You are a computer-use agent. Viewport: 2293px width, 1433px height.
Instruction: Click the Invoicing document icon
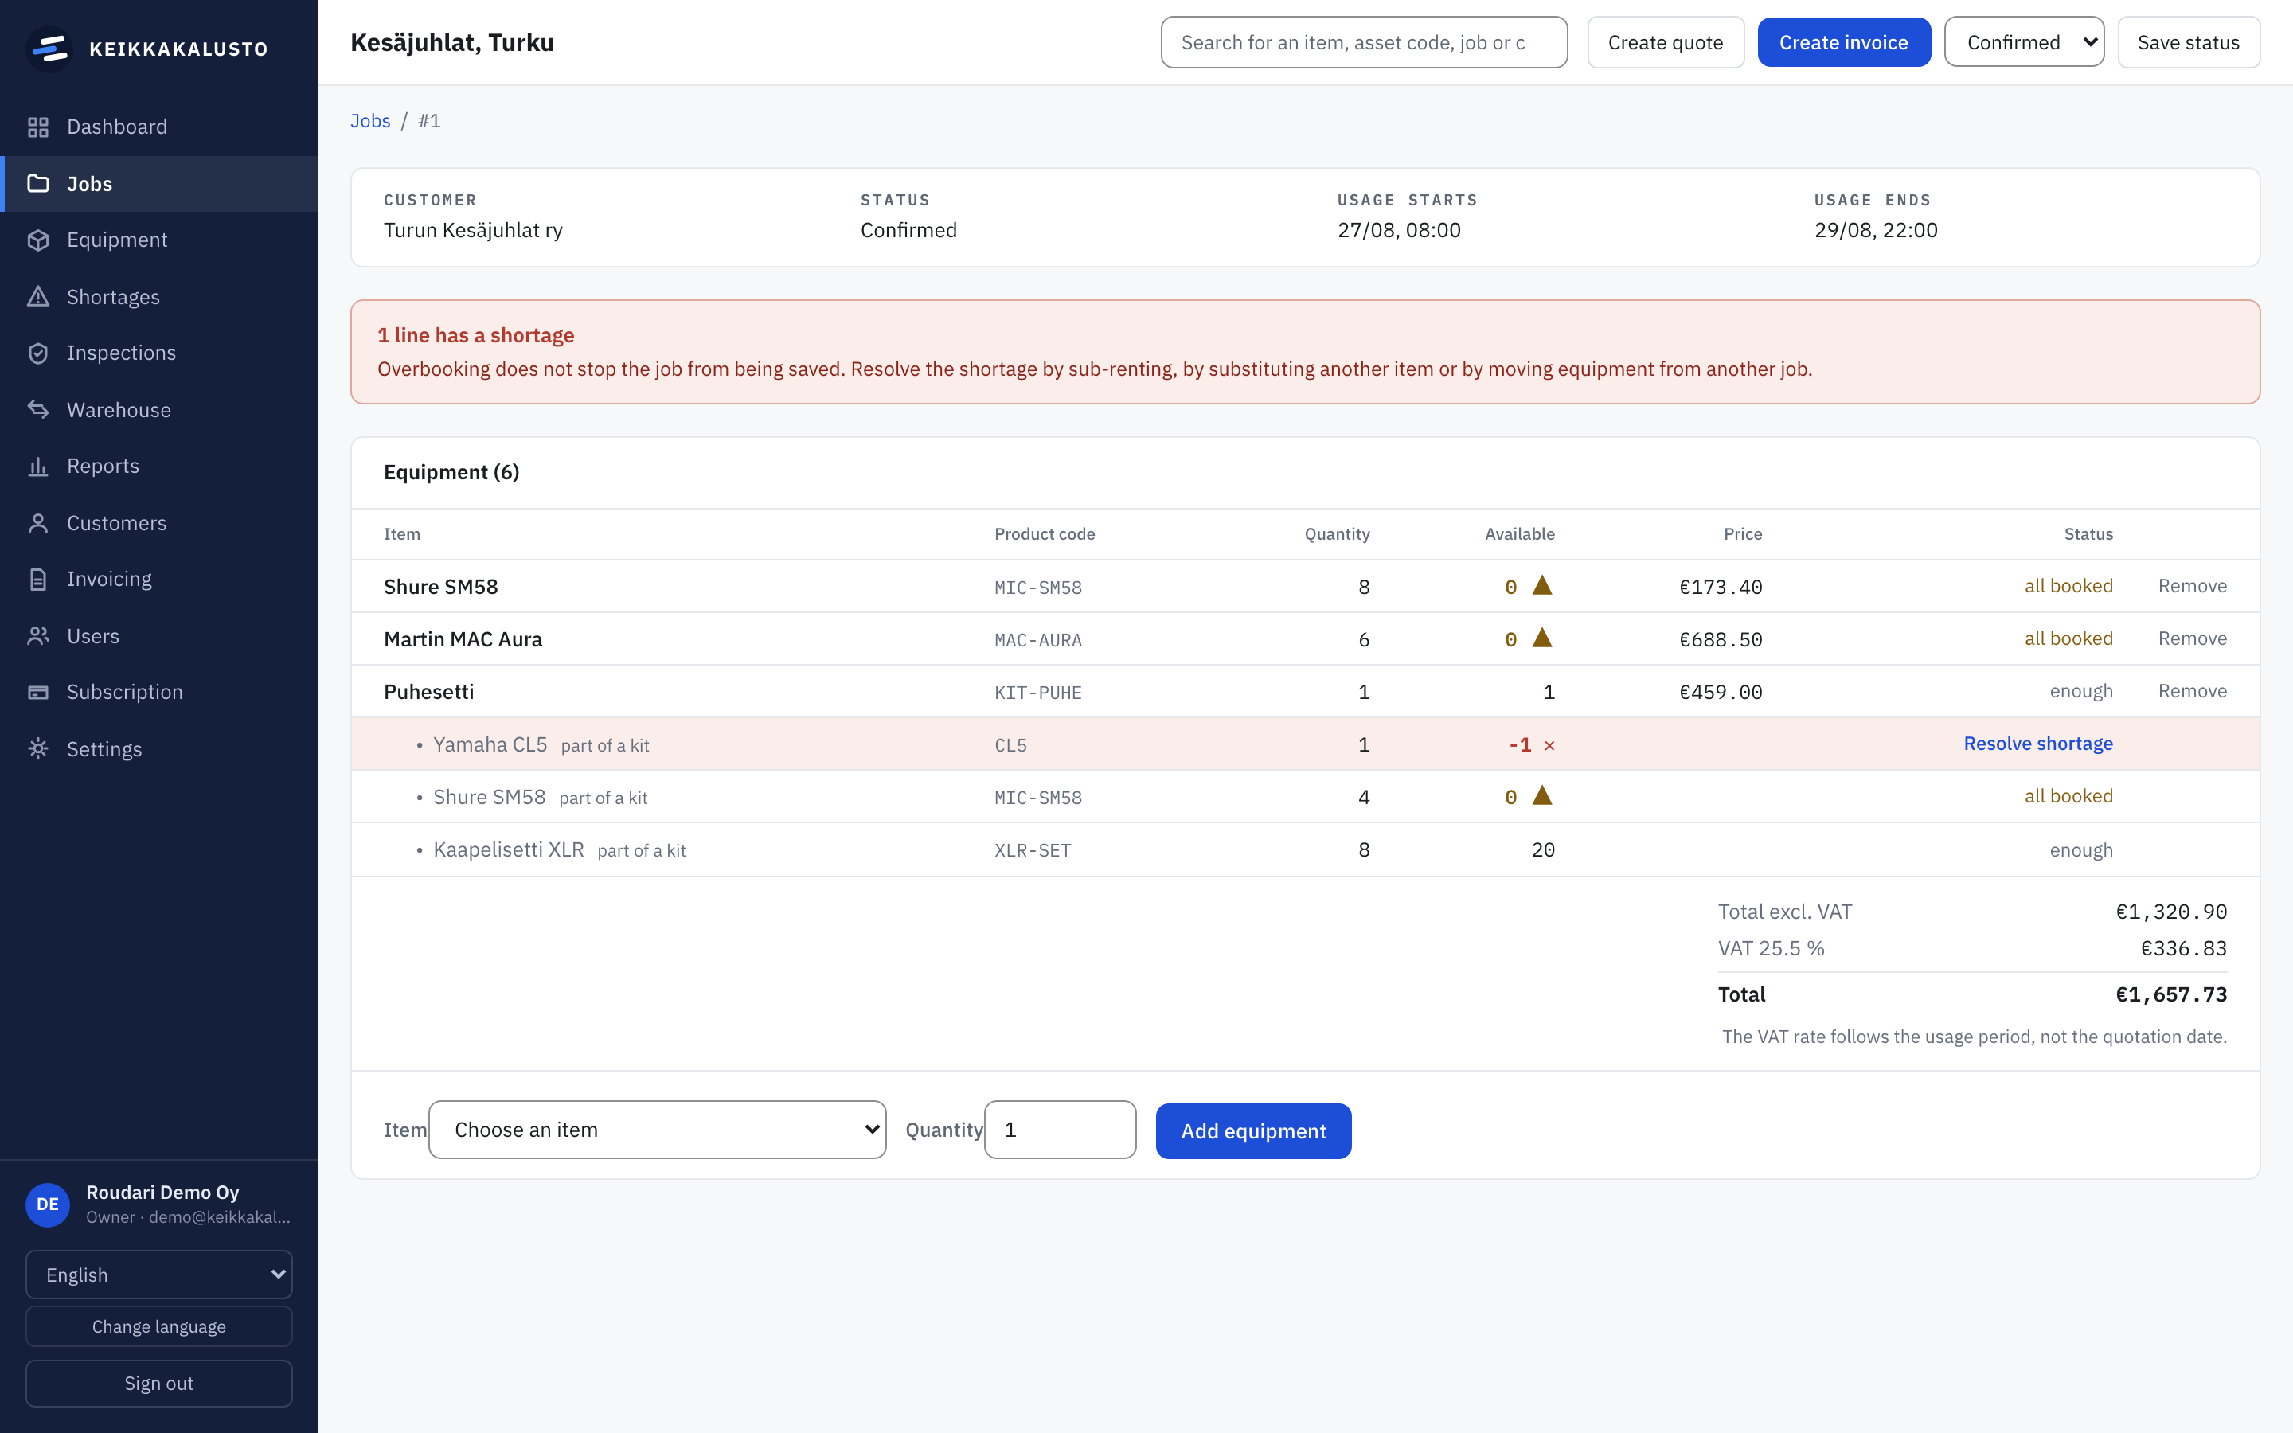(38, 579)
